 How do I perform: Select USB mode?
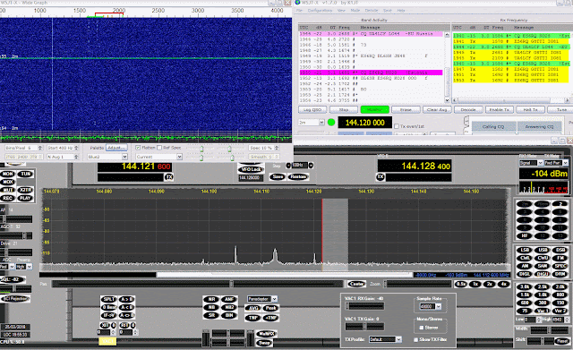[543, 250]
